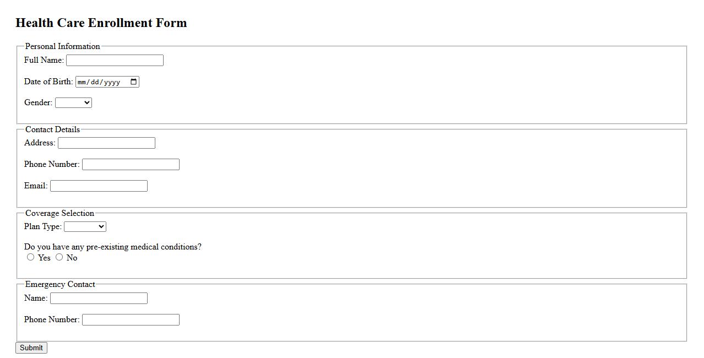
Task: Focus the Emergency Contact Name field
Action: click(x=99, y=299)
